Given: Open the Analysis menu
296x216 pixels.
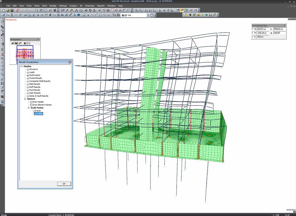Looking at the screenshot, I should [x=73, y=6].
